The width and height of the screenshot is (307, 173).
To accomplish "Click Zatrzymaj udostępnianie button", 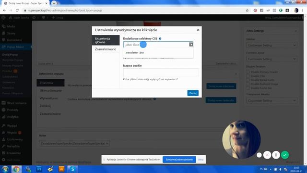I will pyautogui.click(x=179, y=160).
